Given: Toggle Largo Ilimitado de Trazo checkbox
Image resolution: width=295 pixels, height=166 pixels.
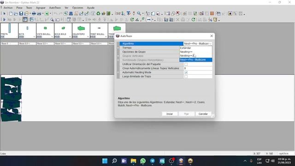Looking at the screenshot, I should pos(186,77).
